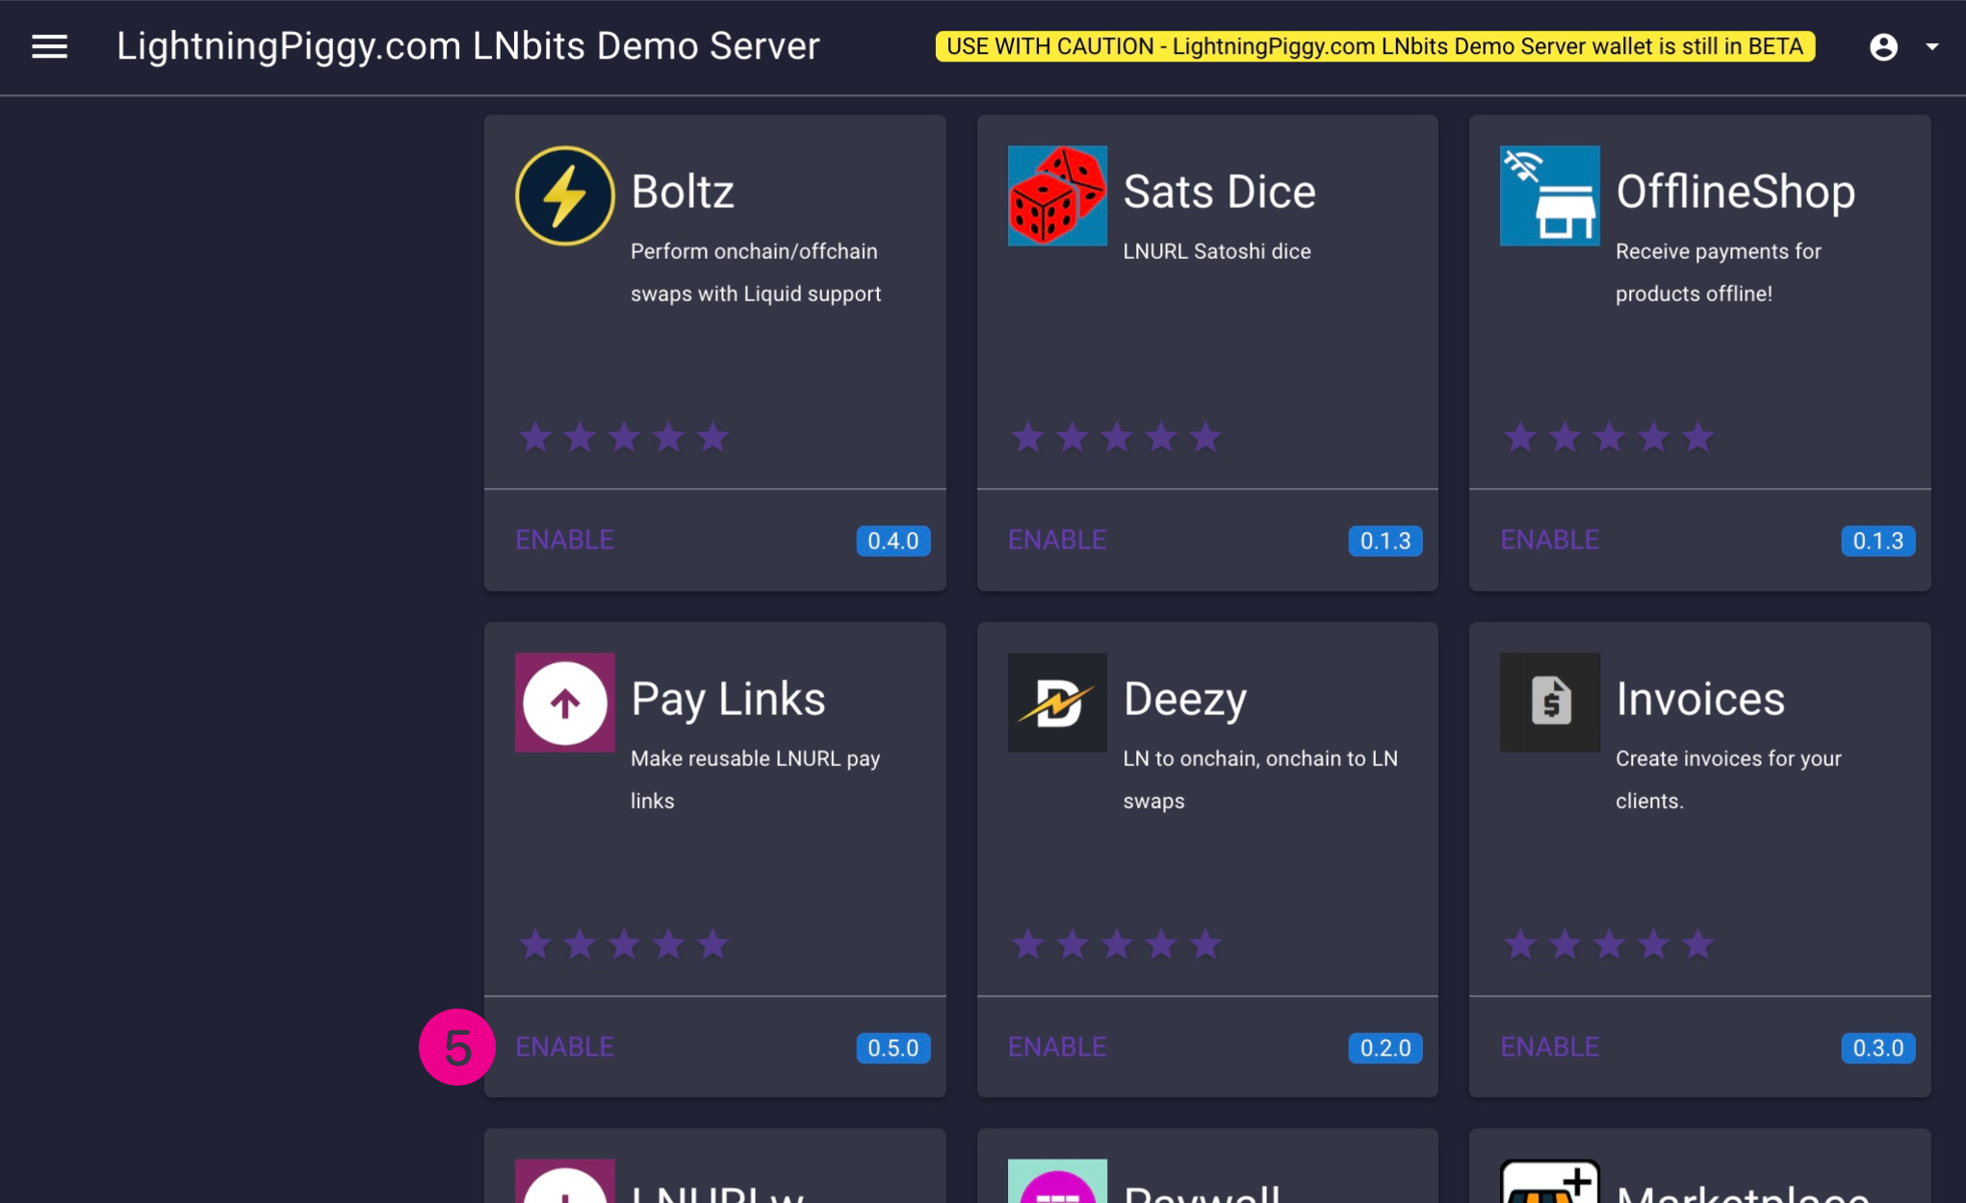Click the Deezy logo icon
Screen dimensions: 1966x1203
(x=1056, y=703)
